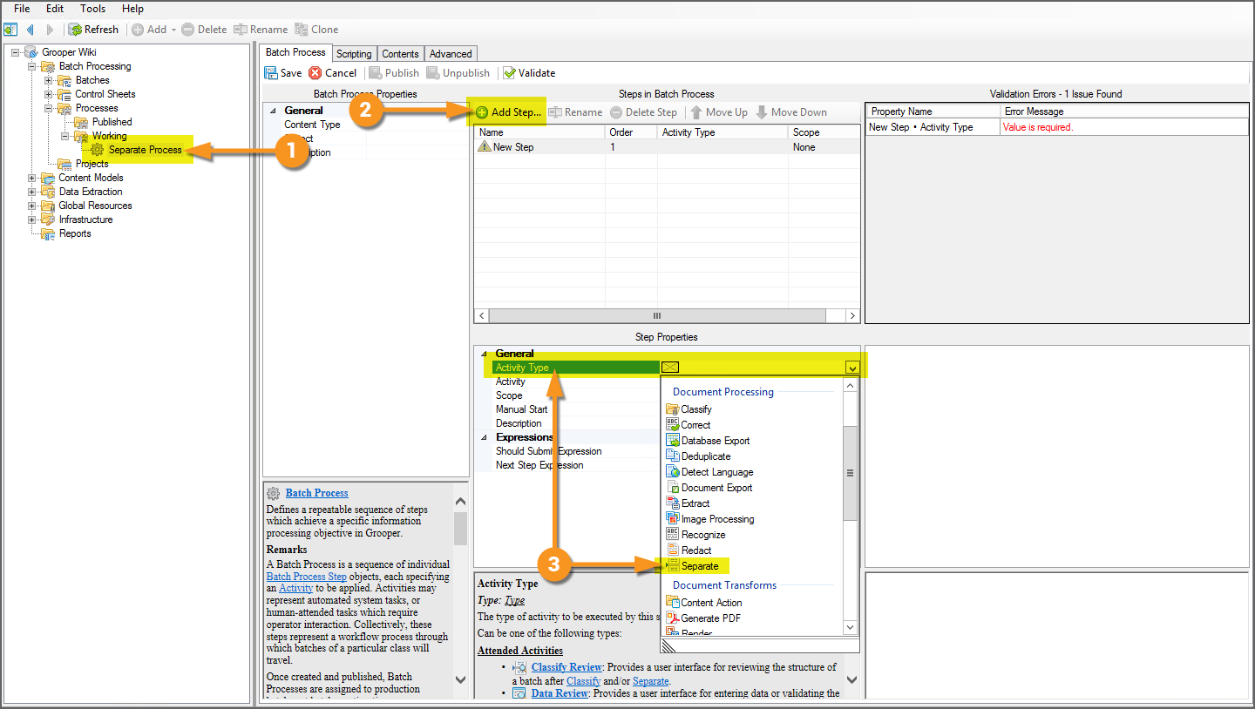
Task: Click the horizontal scrollbar in steps grid
Action: click(660, 315)
